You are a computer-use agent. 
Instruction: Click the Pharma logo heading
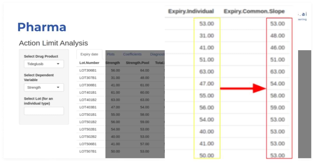[42, 27]
